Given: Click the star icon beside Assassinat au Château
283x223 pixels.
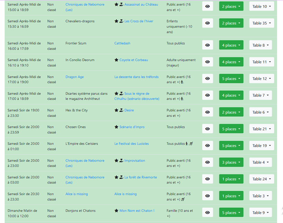Looking at the screenshot, I should pos(116,5).
